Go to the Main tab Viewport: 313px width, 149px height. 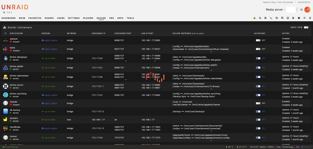(x=22, y=18)
